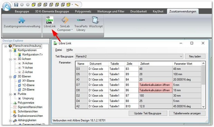The image size is (214, 127).
Task: Select cell value 12.8 in row A2
Action: pos(155,106)
